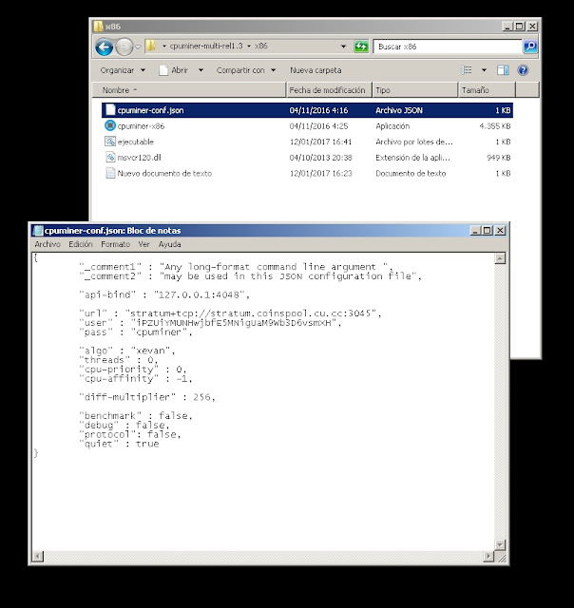Open the Organizar menu

pos(123,70)
